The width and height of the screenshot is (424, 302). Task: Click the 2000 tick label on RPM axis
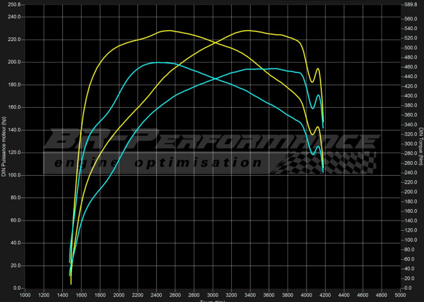pyautogui.click(x=119, y=296)
